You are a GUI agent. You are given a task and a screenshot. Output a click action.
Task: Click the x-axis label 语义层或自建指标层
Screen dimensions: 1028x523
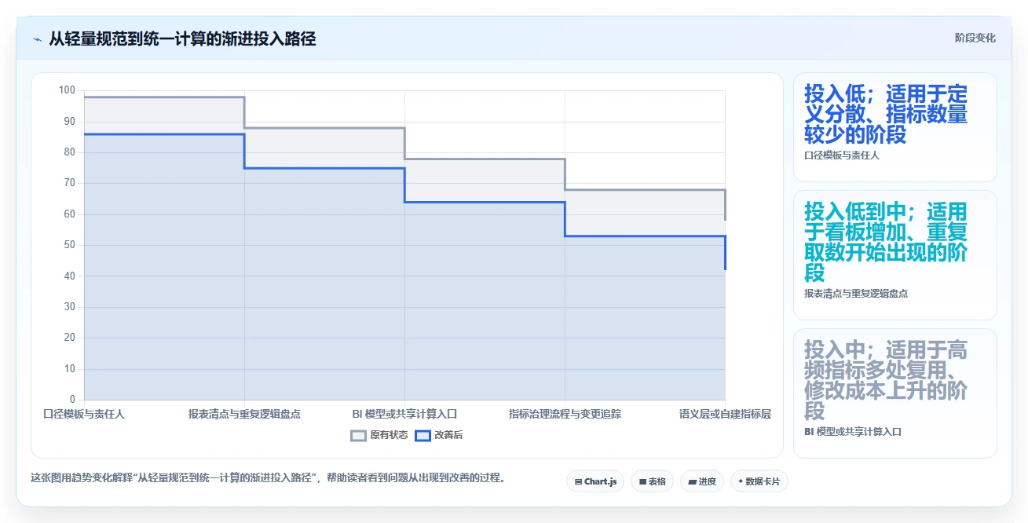[725, 414]
